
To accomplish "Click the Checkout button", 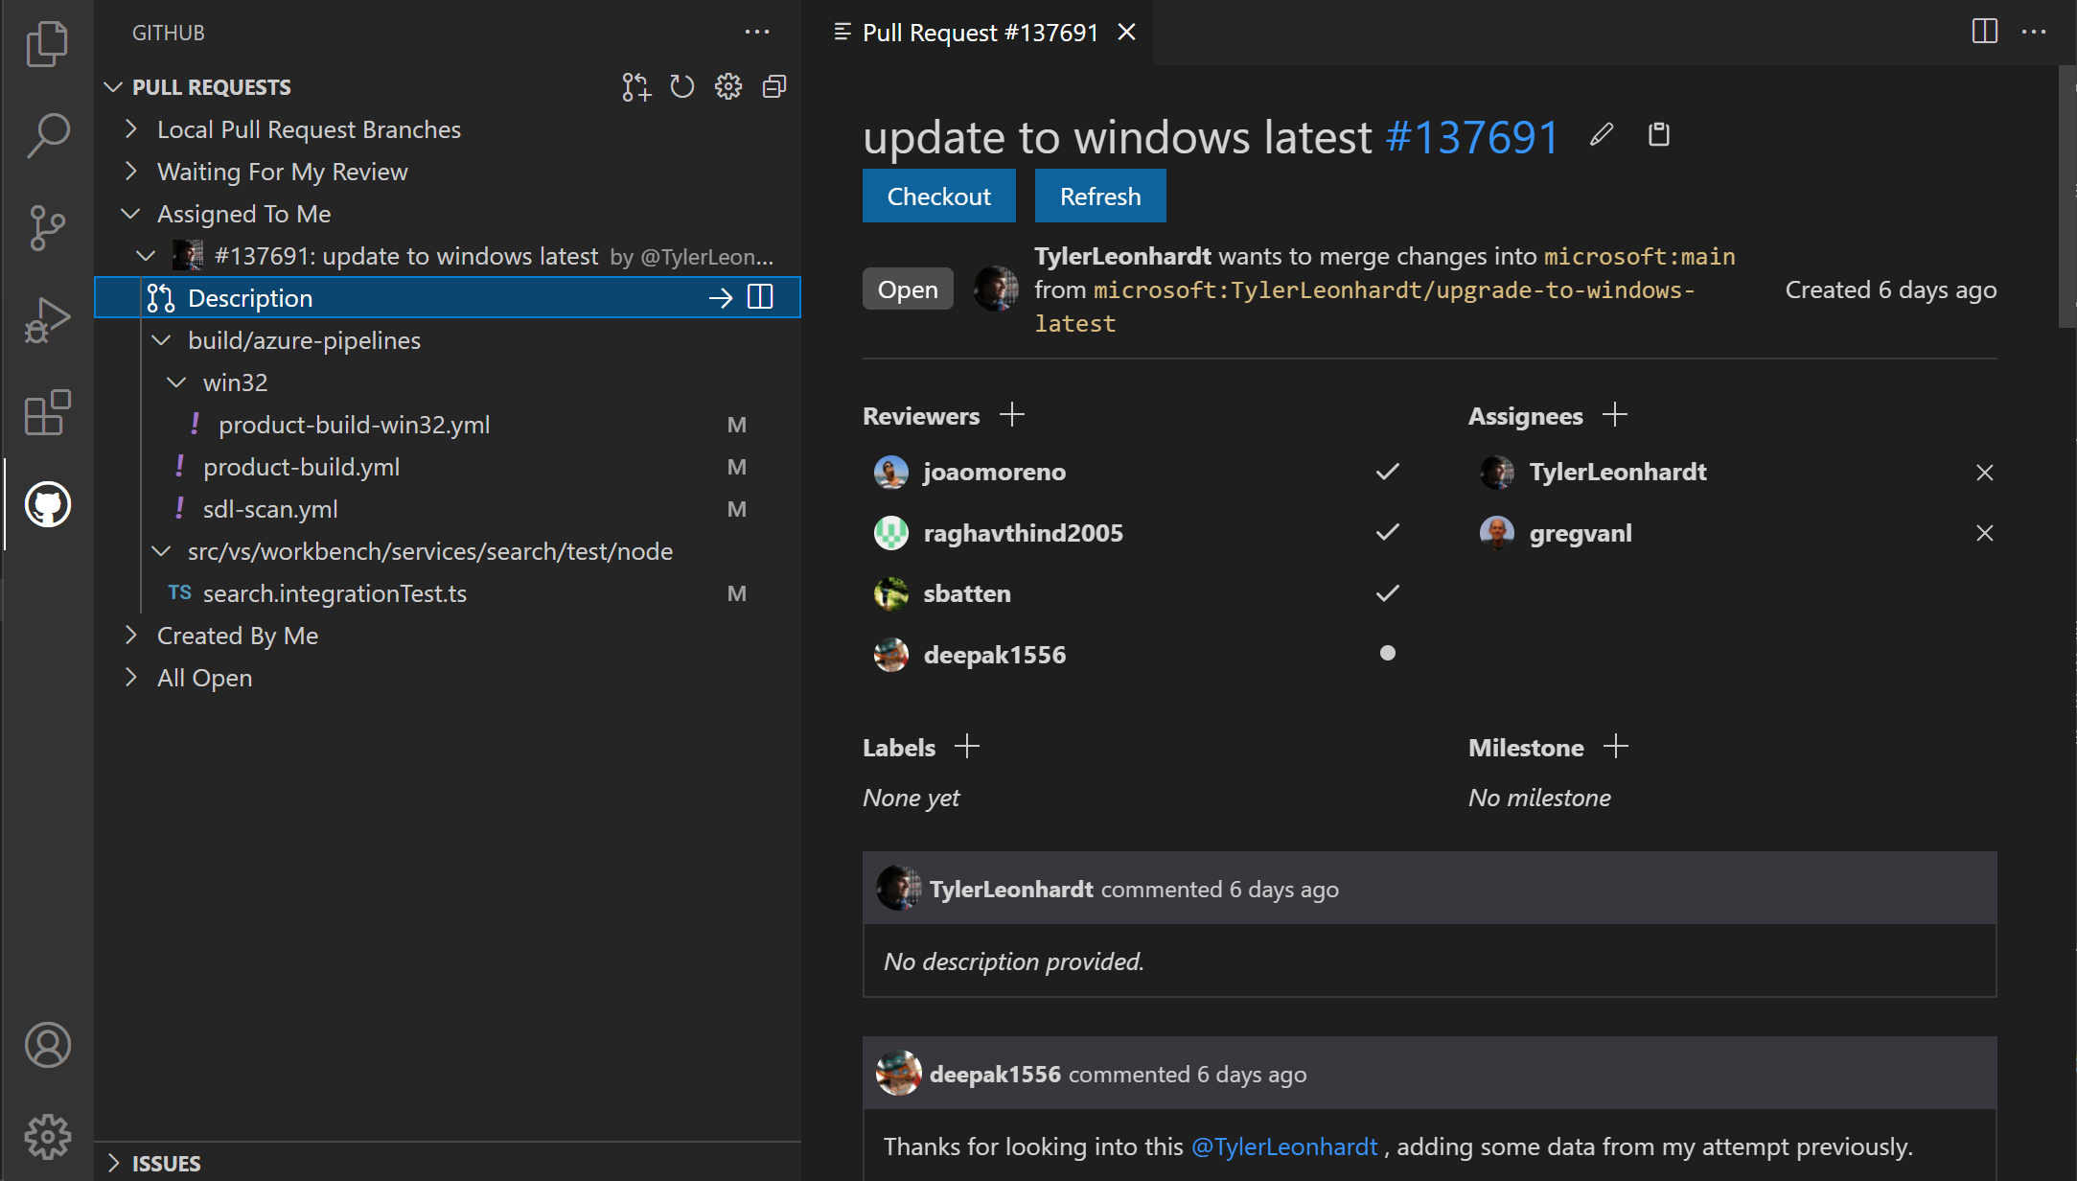I will coord(937,196).
